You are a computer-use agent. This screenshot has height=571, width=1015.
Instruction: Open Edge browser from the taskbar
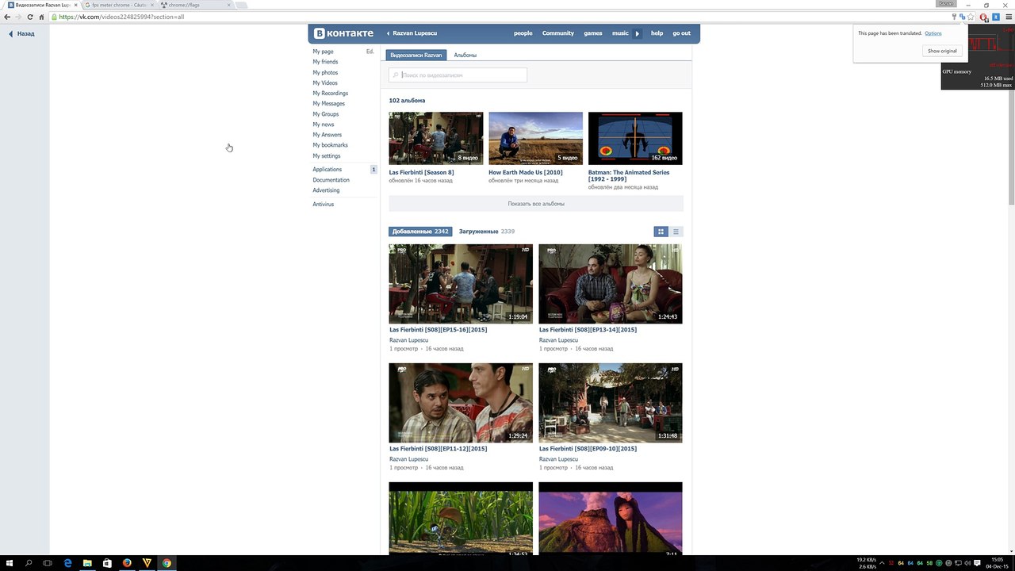click(x=67, y=563)
